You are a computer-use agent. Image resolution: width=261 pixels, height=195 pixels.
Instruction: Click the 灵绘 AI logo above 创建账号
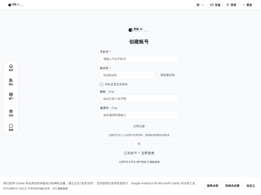tap(138, 30)
